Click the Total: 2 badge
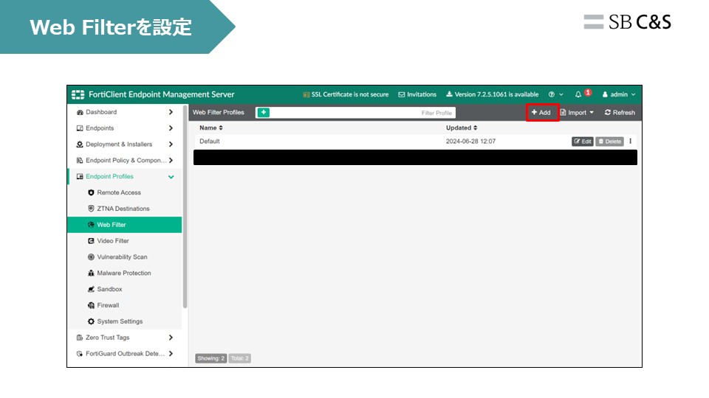This screenshot has height=398, width=709. pos(239,358)
